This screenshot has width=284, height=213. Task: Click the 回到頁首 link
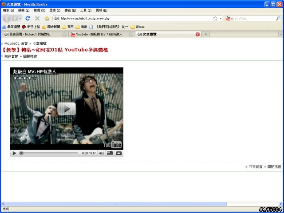tap(256, 167)
